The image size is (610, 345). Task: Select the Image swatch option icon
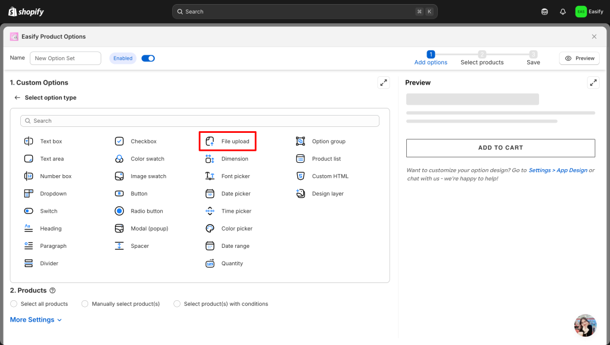coord(119,176)
